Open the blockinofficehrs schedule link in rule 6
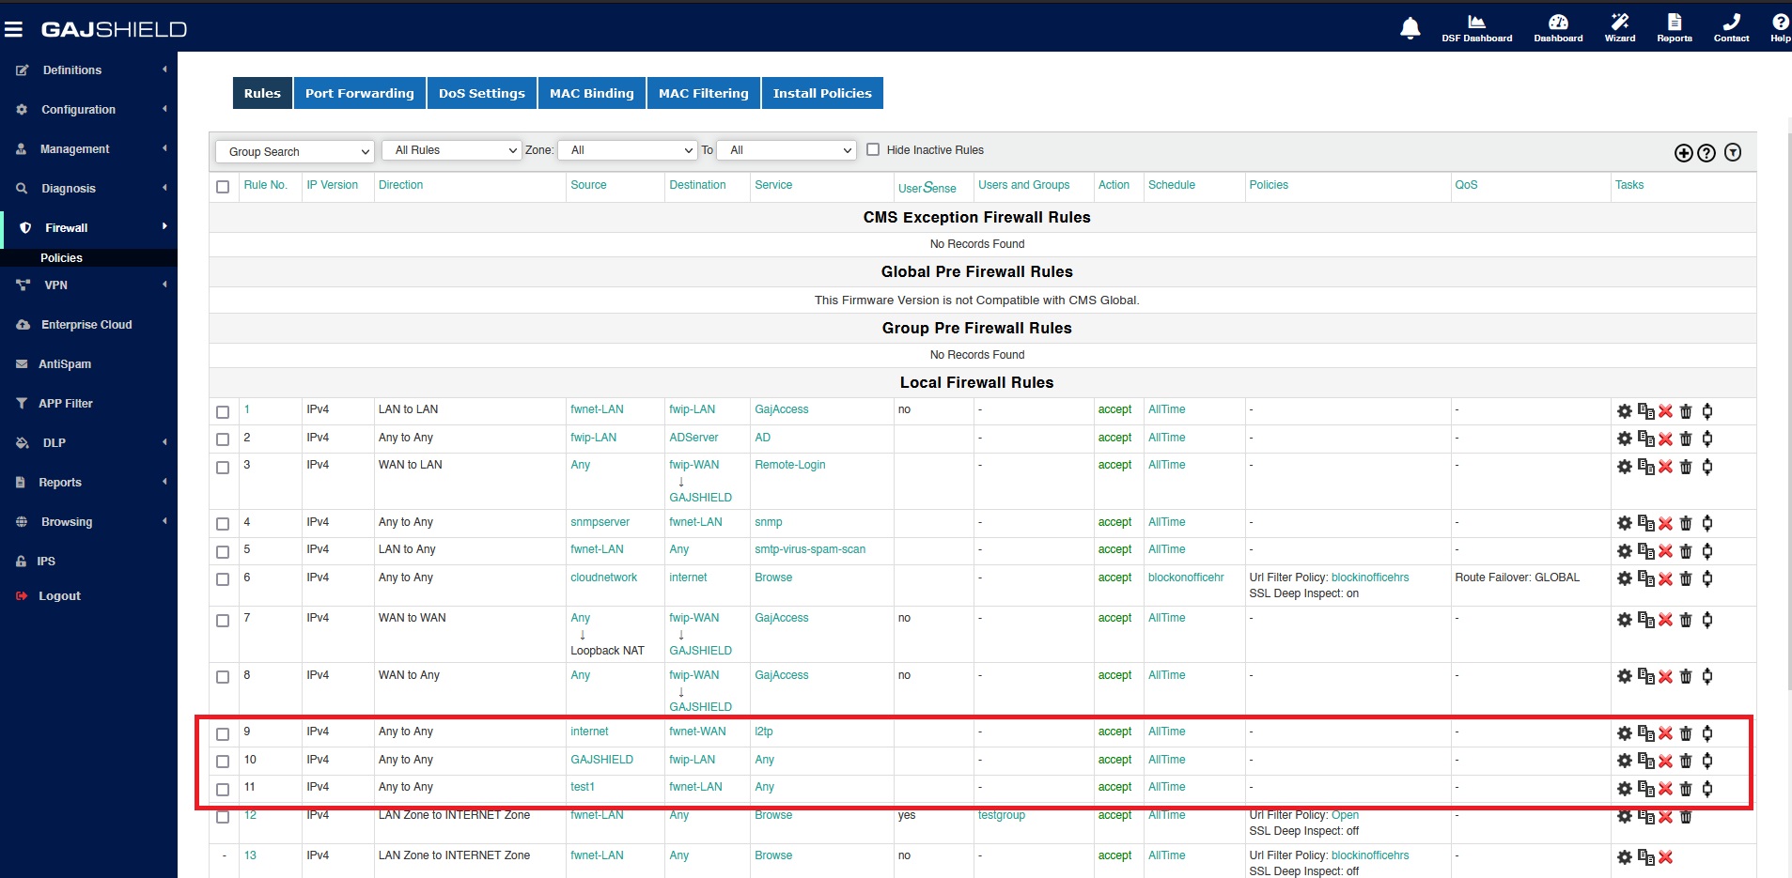1792x878 pixels. click(1186, 578)
